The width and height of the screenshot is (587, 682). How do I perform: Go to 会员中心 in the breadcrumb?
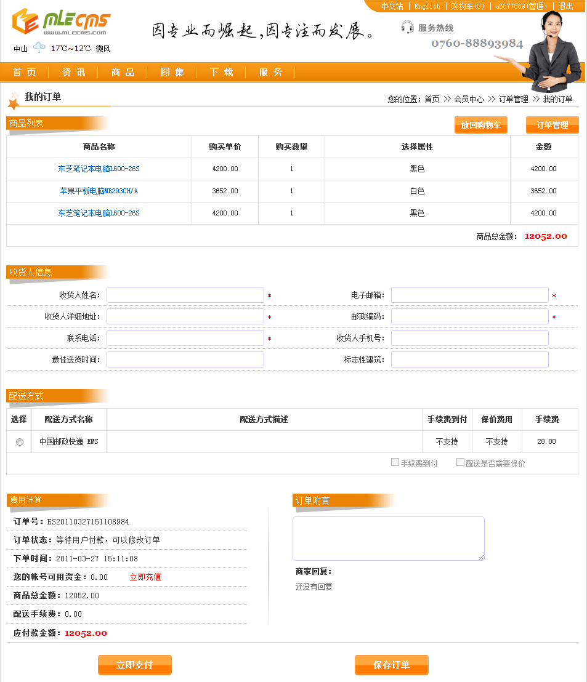click(469, 99)
